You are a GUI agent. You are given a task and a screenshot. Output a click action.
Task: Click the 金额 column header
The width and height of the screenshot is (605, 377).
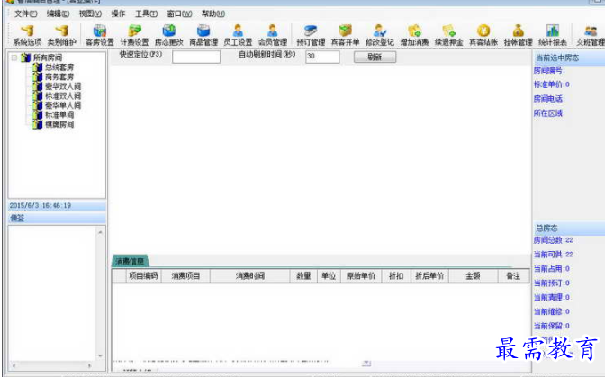coord(473,276)
